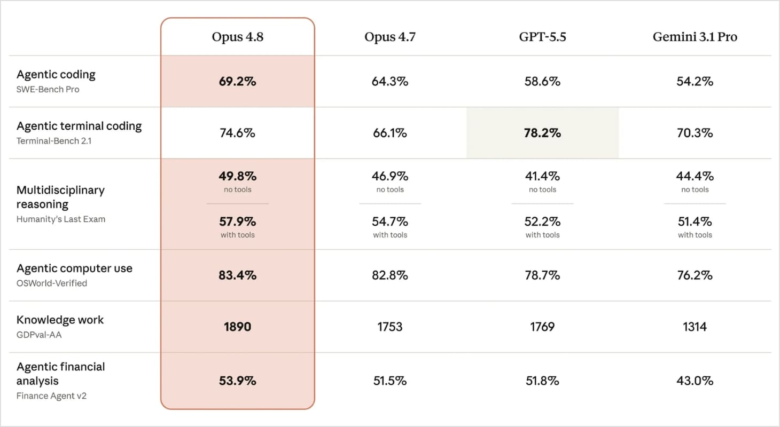Click the Multidisciplinary reasoning row label
The image size is (780, 427).
[x=60, y=197]
